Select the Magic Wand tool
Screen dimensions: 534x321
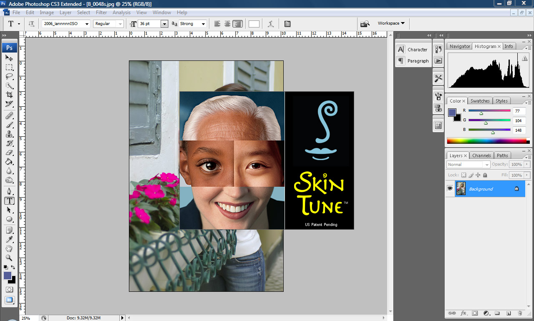(x=9, y=85)
